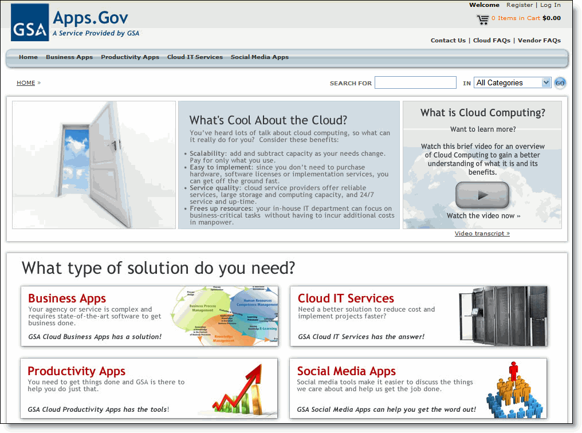Open the Contact Us link

(448, 41)
